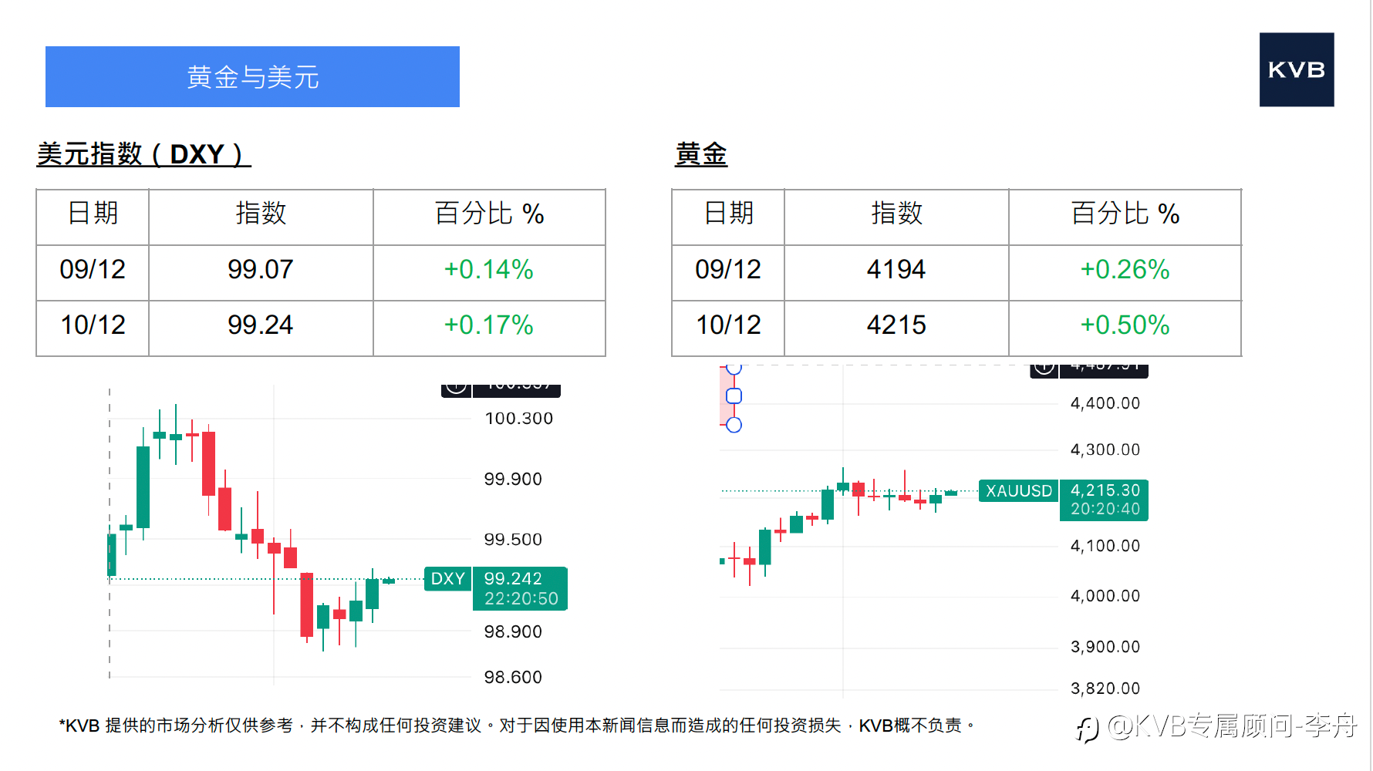Click the green DXY symbol tag
This screenshot has width=1373, height=771.
pyautogui.click(x=447, y=579)
